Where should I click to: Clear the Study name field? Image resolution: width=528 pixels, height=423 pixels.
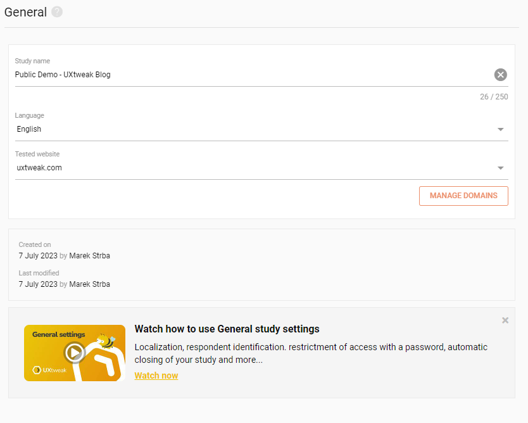click(500, 75)
